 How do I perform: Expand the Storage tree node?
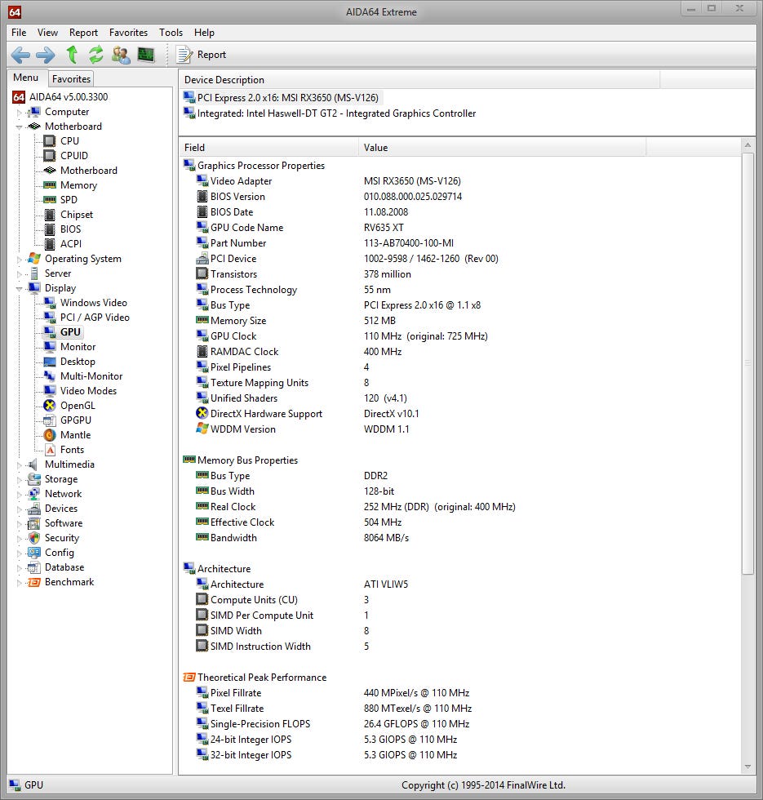(x=20, y=480)
